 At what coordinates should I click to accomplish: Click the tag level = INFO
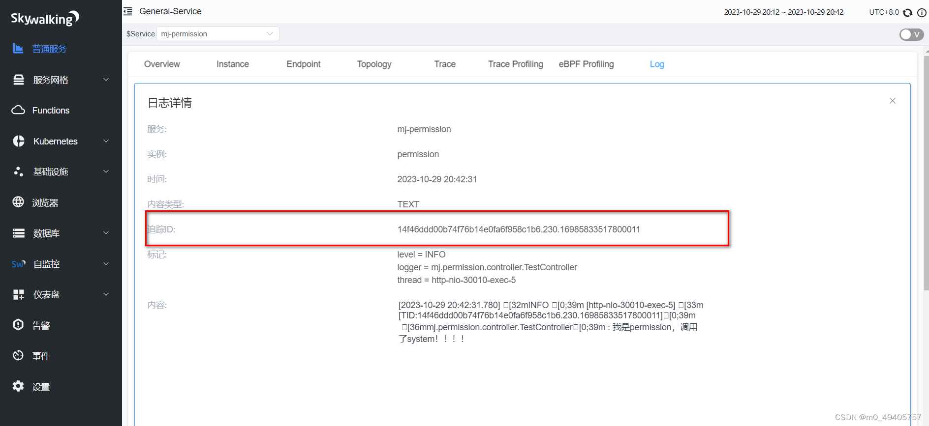click(421, 255)
